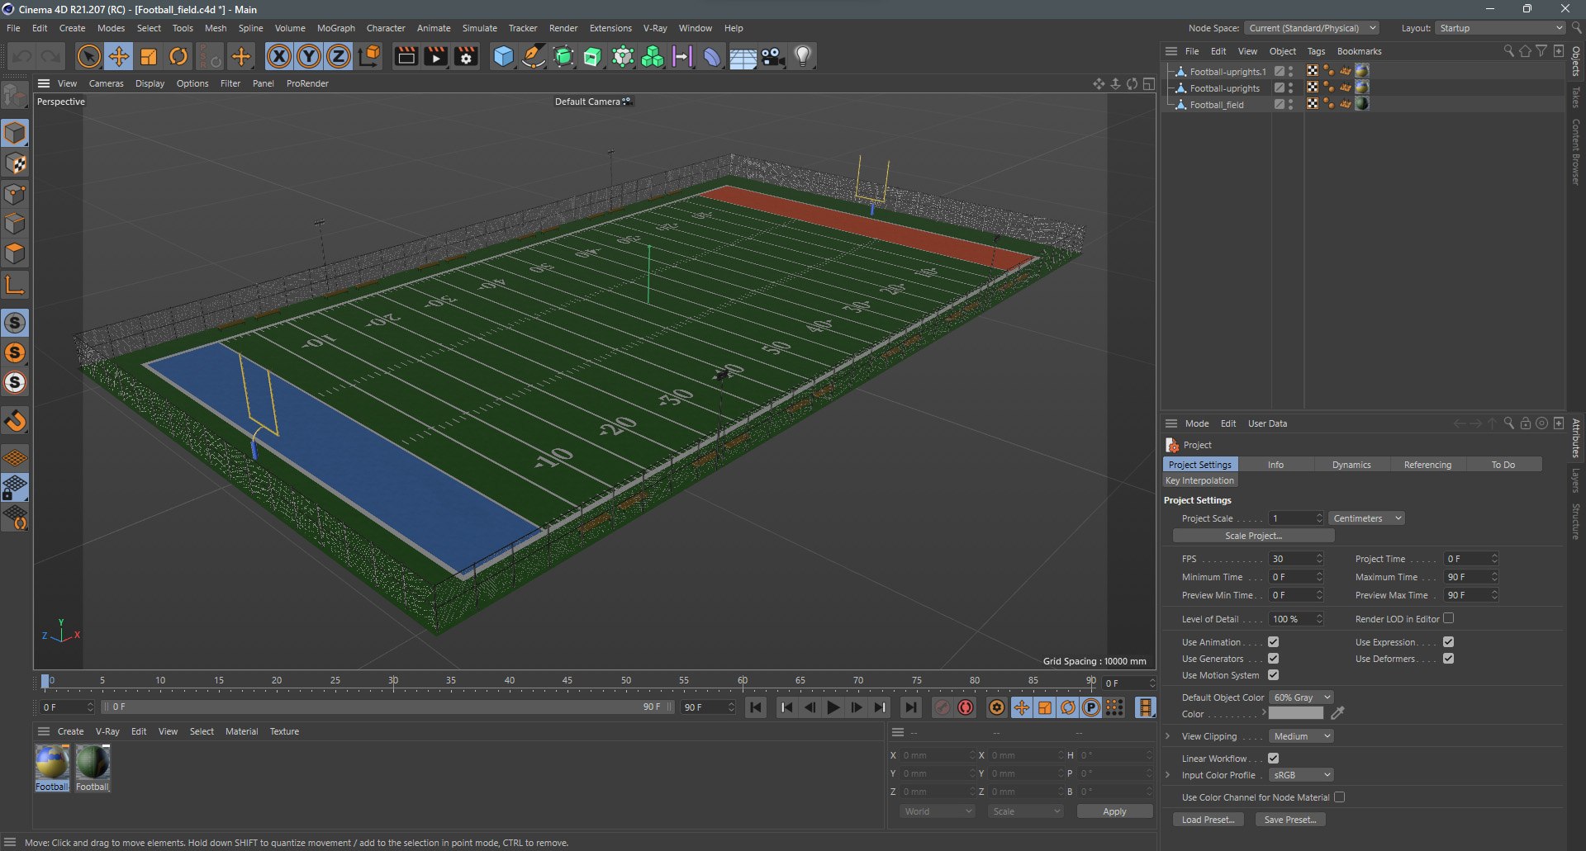Click Scale Project button
The image size is (1586, 851).
click(x=1253, y=536)
